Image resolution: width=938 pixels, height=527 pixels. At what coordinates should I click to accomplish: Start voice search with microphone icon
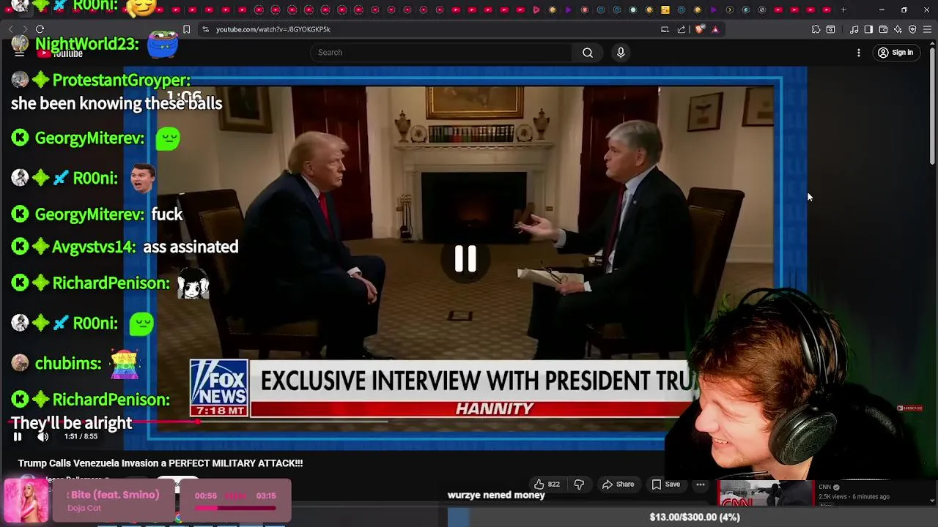(x=621, y=53)
